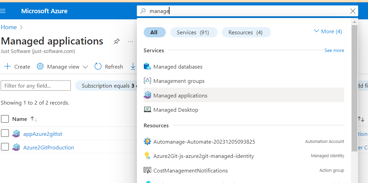The height and width of the screenshot is (183, 368).
Task: Click the Subscription equals filter pill
Action: click(x=107, y=86)
